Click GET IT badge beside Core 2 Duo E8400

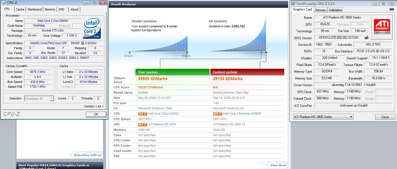(x=142, y=114)
